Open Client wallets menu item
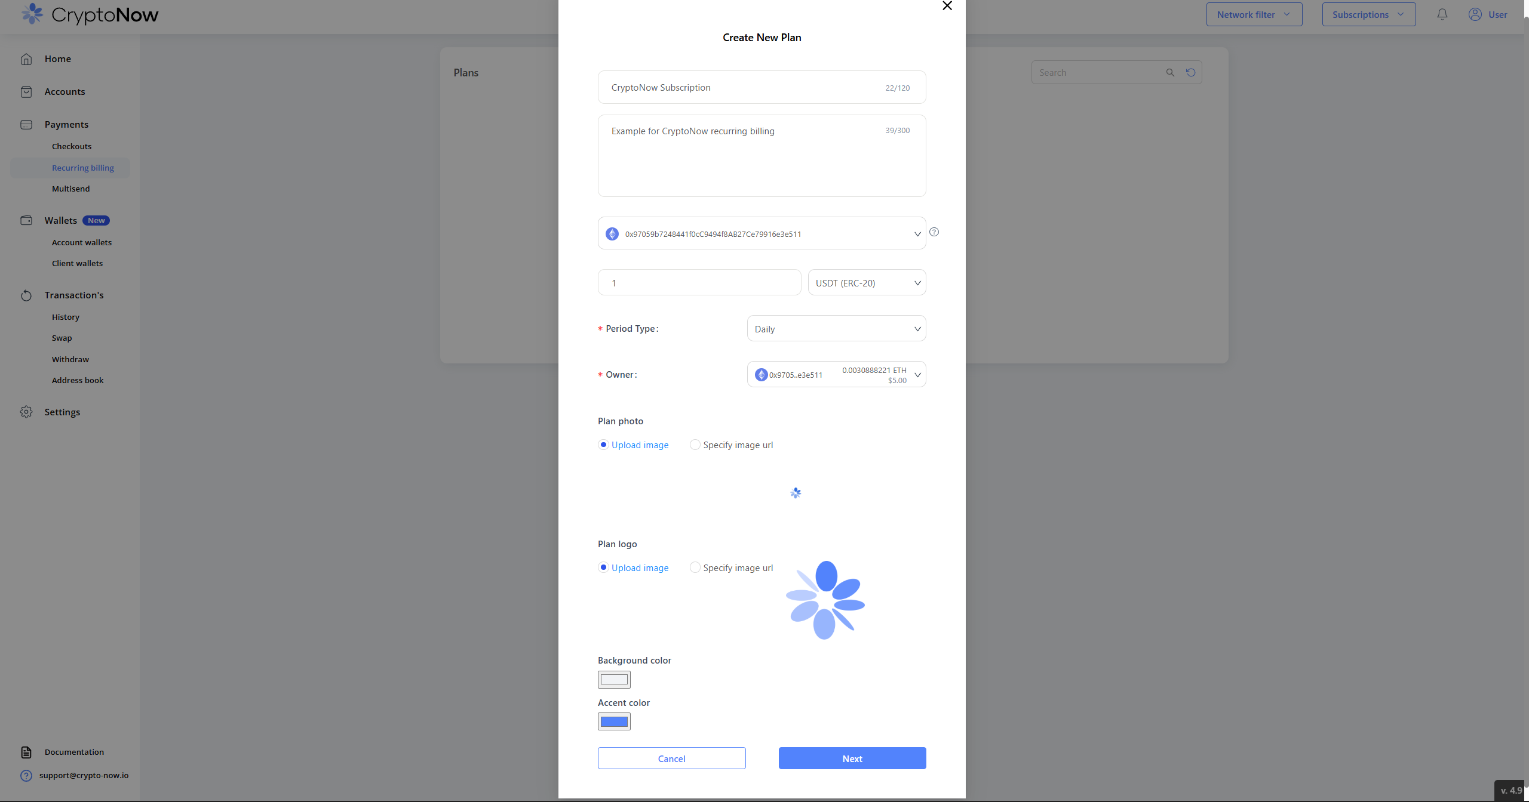1529x802 pixels. (77, 264)
